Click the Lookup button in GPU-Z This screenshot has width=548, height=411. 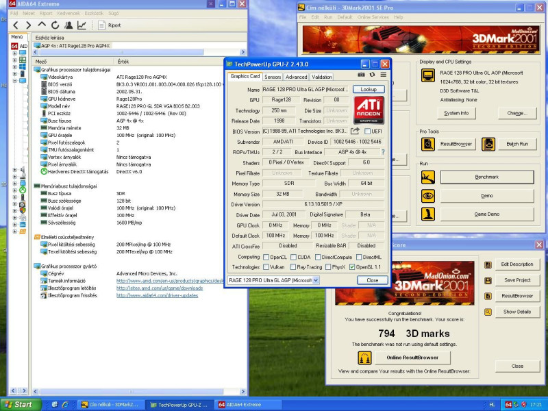[369, 89]
